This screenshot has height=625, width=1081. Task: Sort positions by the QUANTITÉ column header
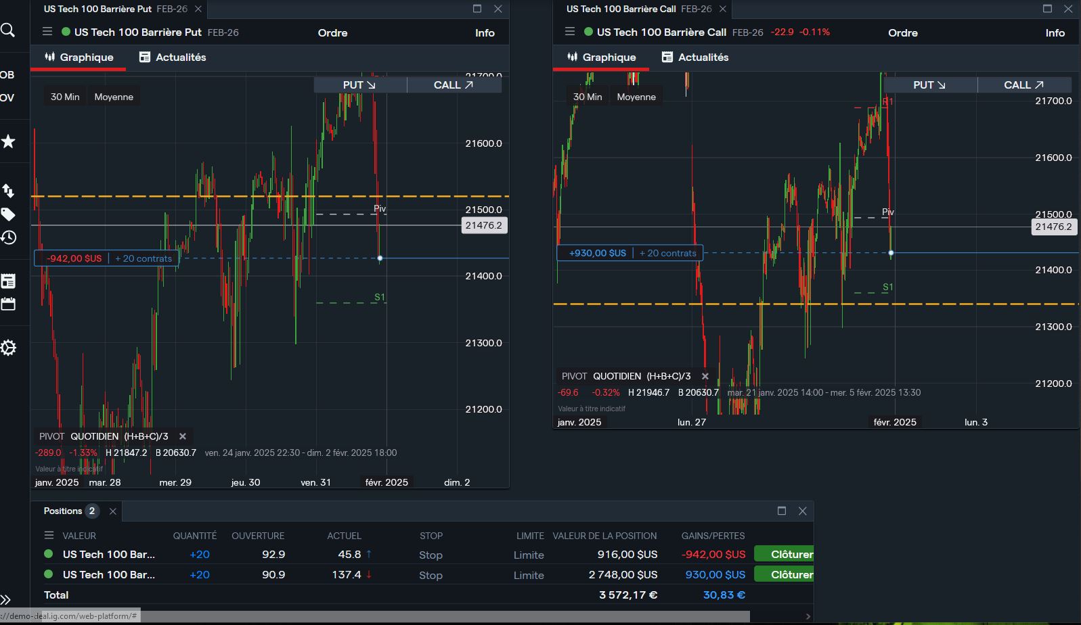(194, 536)
